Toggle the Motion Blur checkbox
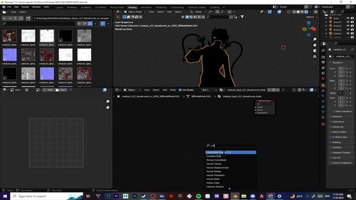 pyautogui.click(x=333, y=137)
